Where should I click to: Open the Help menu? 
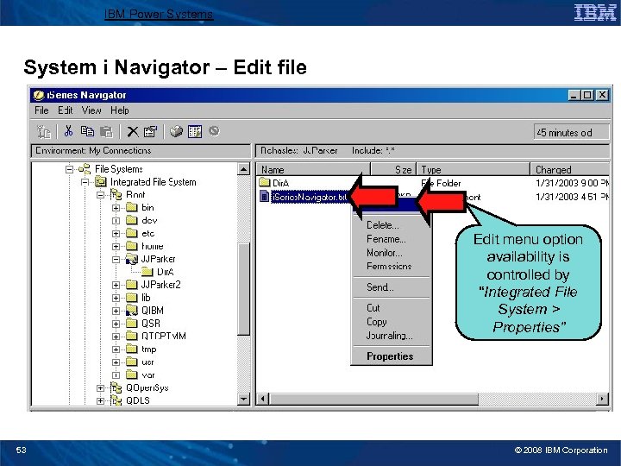(120, 110)
